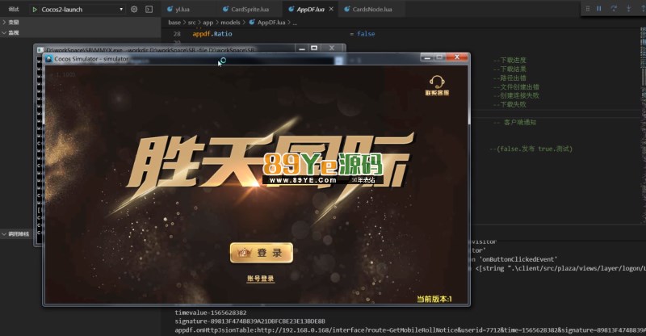646x336 pixels.
Task: Open the debug console terminal icon
Action: pos(149,9)
